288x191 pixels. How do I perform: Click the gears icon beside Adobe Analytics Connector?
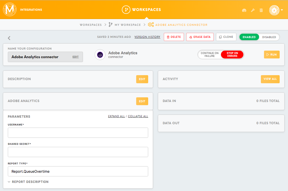tap(151, 25)
